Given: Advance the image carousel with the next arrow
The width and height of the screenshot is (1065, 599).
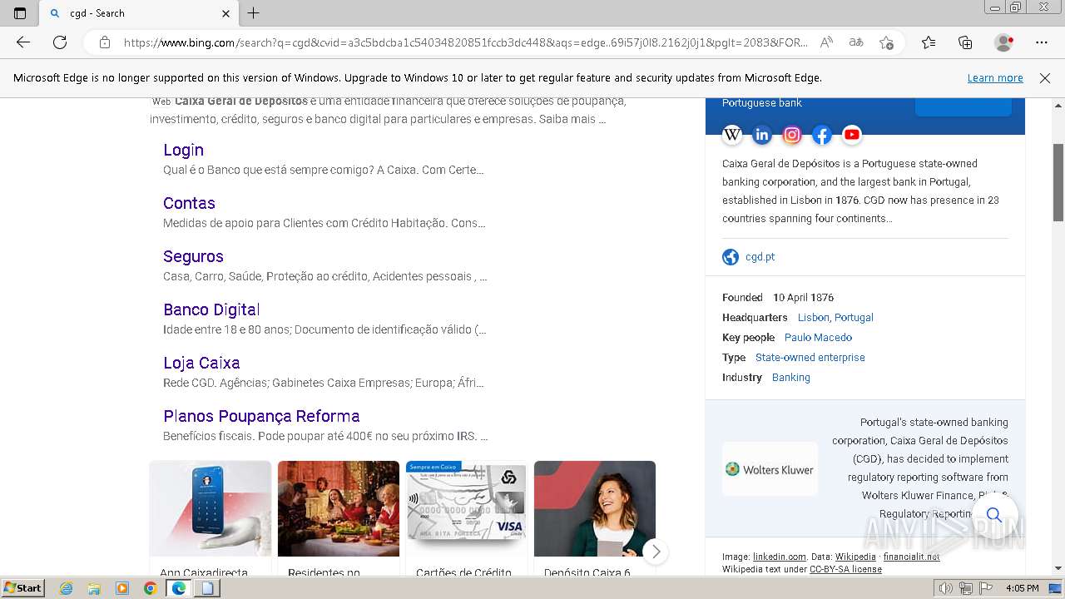Looking at the screenshot, I should [x=656, y=552].
